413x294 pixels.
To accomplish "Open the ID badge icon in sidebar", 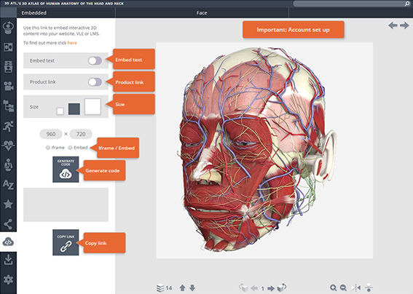I will 8,67.
